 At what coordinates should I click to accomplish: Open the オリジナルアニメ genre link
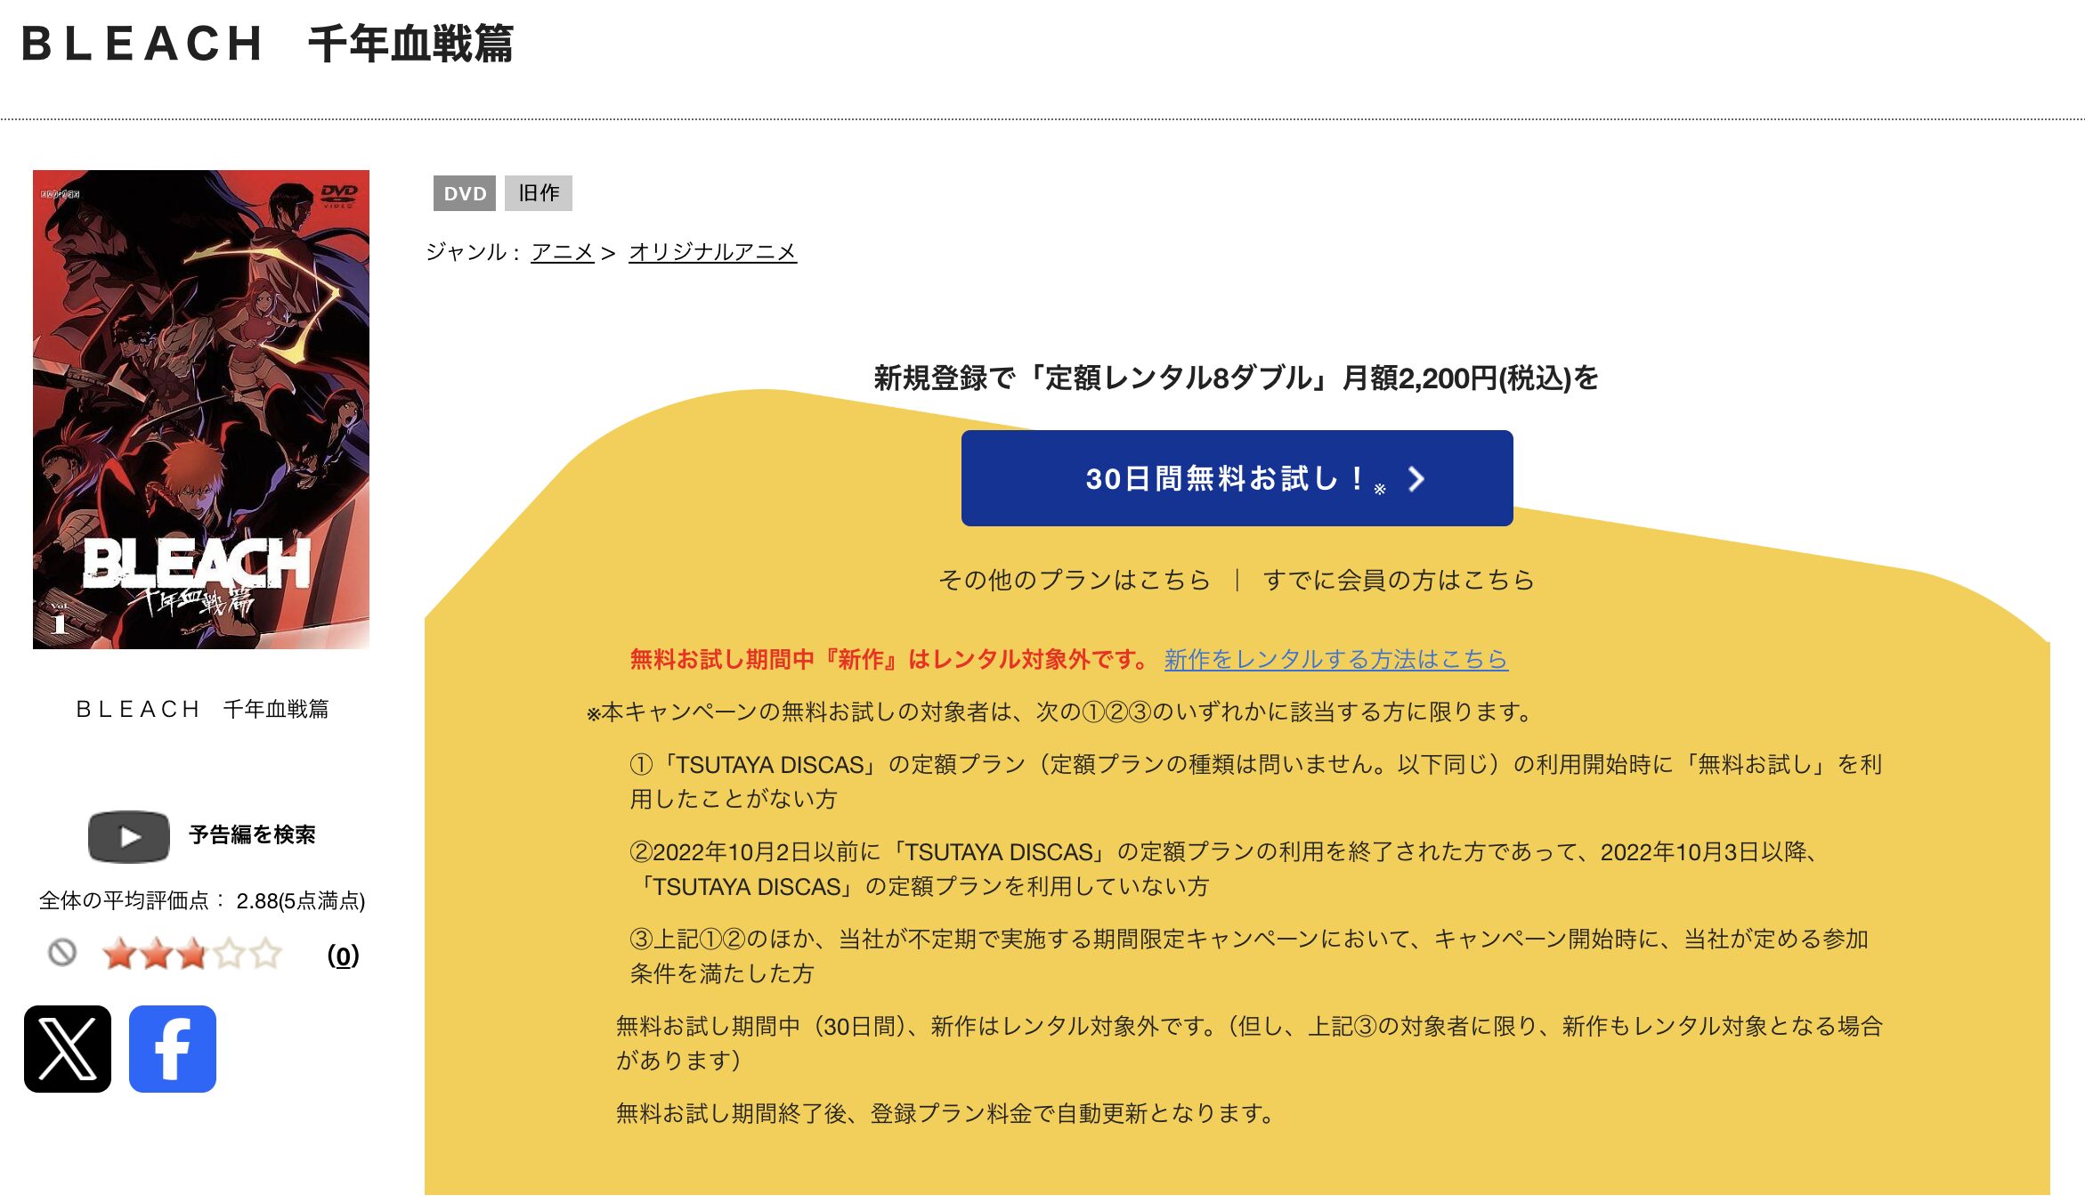pos(712,252)
